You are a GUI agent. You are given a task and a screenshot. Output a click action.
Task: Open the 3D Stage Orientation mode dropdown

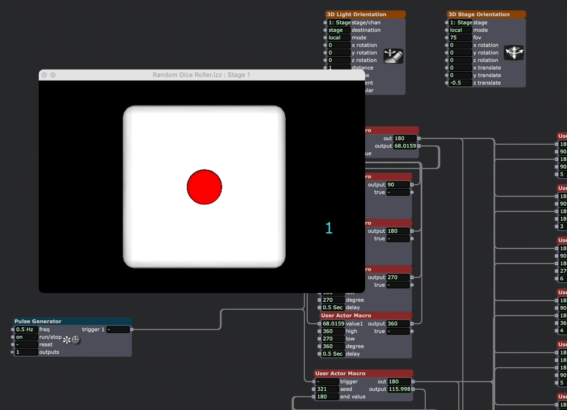[461, 30]
